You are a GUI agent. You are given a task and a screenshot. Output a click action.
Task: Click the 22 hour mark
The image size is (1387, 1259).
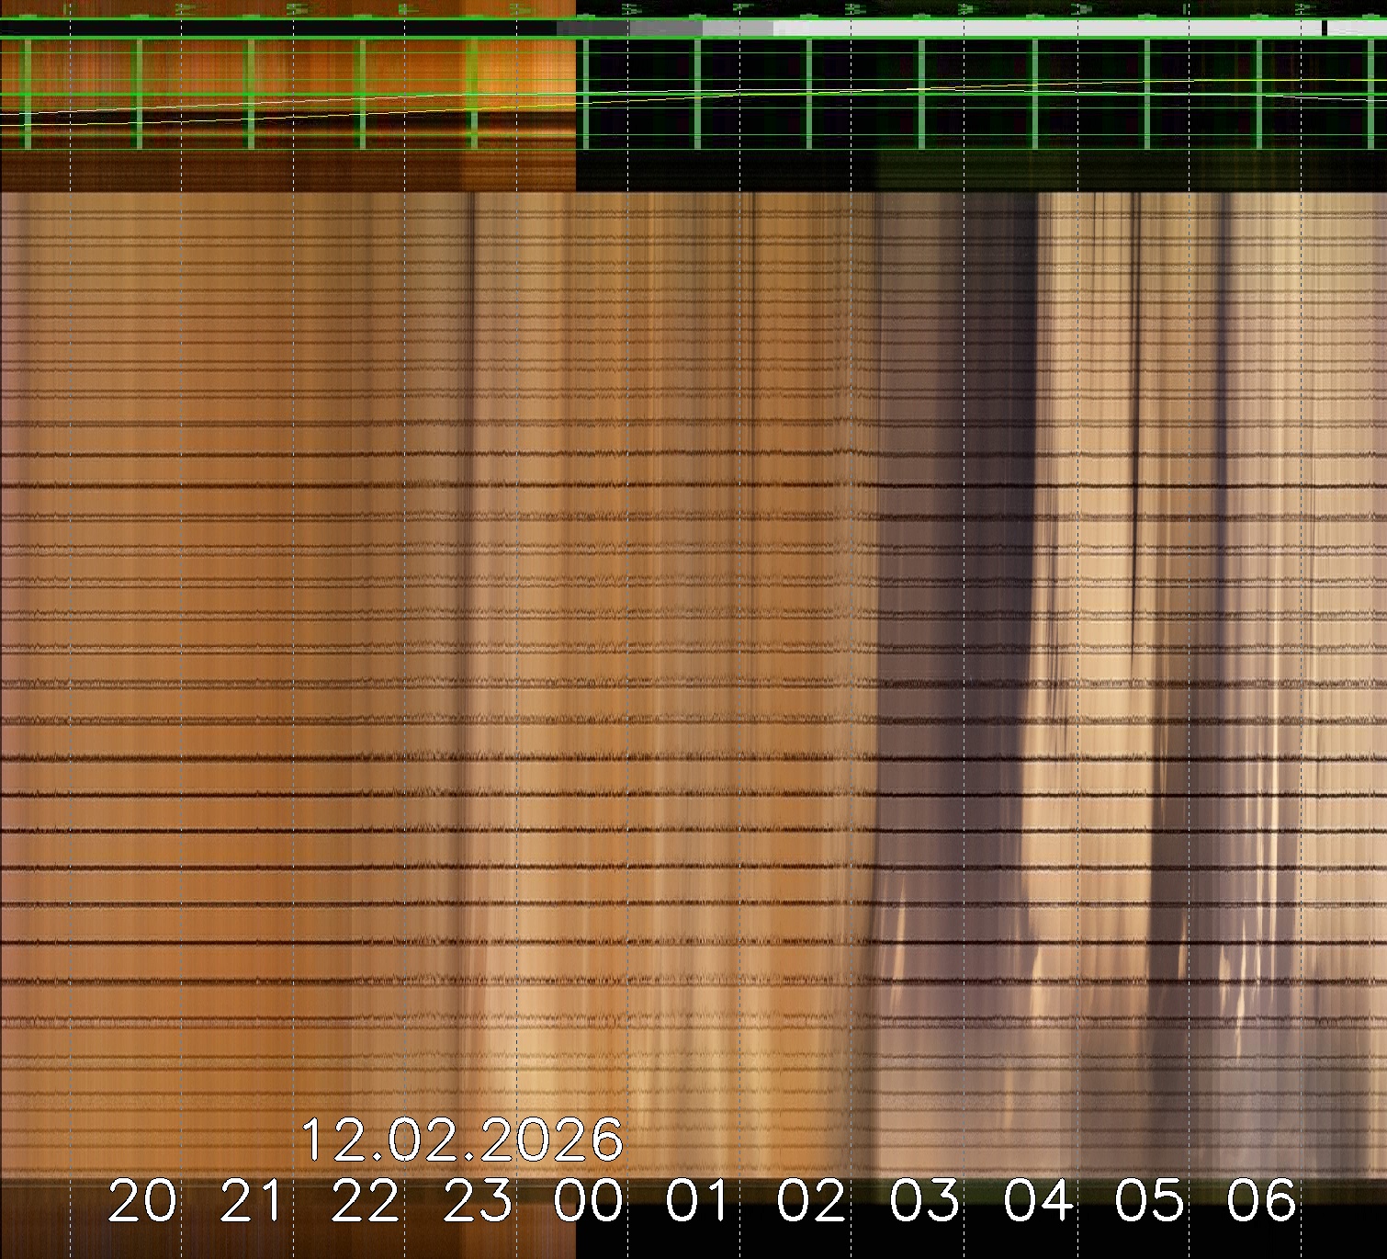[366, 1201]
